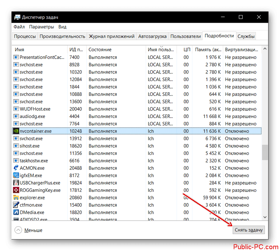Click PID 18620 cell
The width and height of the screenshot is (280, 251).
[x=76, y=146]
